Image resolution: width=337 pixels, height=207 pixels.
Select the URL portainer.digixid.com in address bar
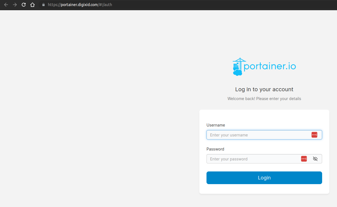click(x=79, y=5)
